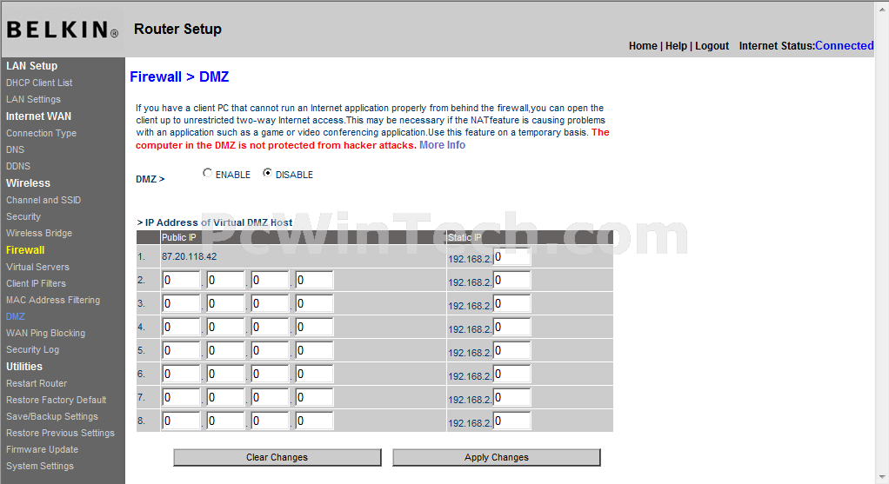Viewport: 889px width, 484px height.
Task: Open Channel and SSID settings
Action: tap(43, 200)
